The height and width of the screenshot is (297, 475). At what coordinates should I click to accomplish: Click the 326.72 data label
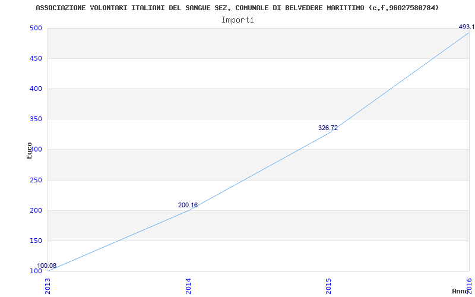(x=328, y=128)
